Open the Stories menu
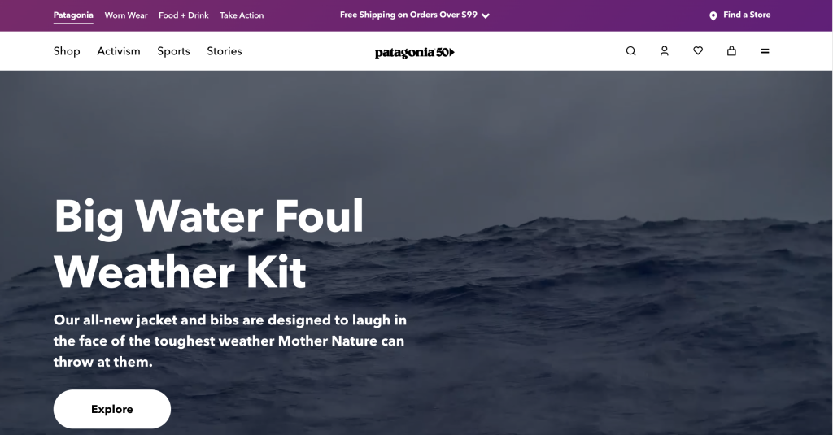Viewport: 833px width, 435px height. (225, 51)
